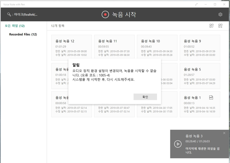230x163 pixels.
Task: Click 수정 날짜: 2019-05-09 10:02 text
Action: [71, 55]
